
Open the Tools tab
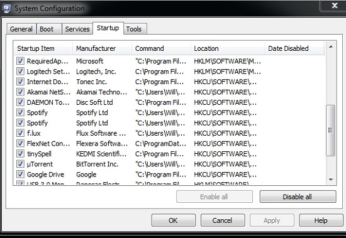coord(135,29)
